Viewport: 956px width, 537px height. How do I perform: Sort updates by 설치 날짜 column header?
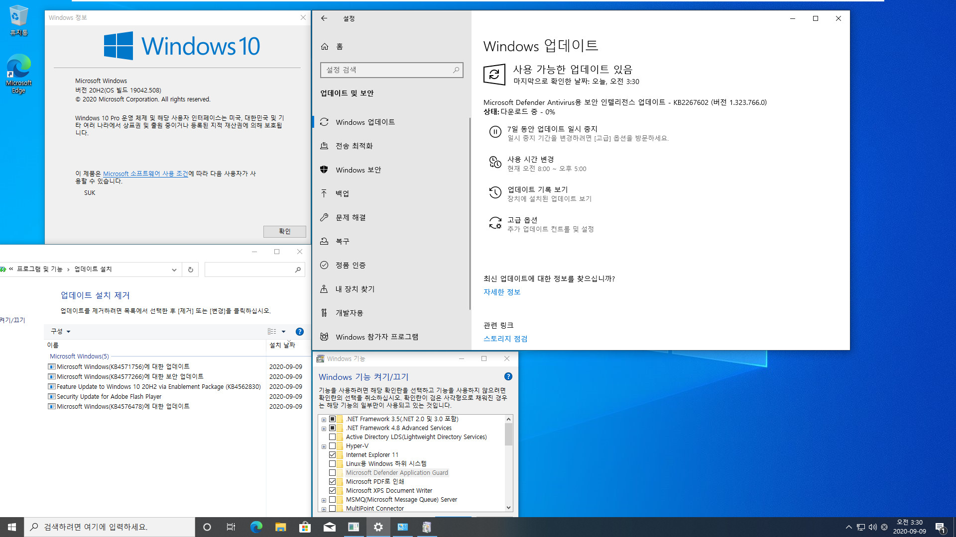pyautogui.click(x=282, y=345)
